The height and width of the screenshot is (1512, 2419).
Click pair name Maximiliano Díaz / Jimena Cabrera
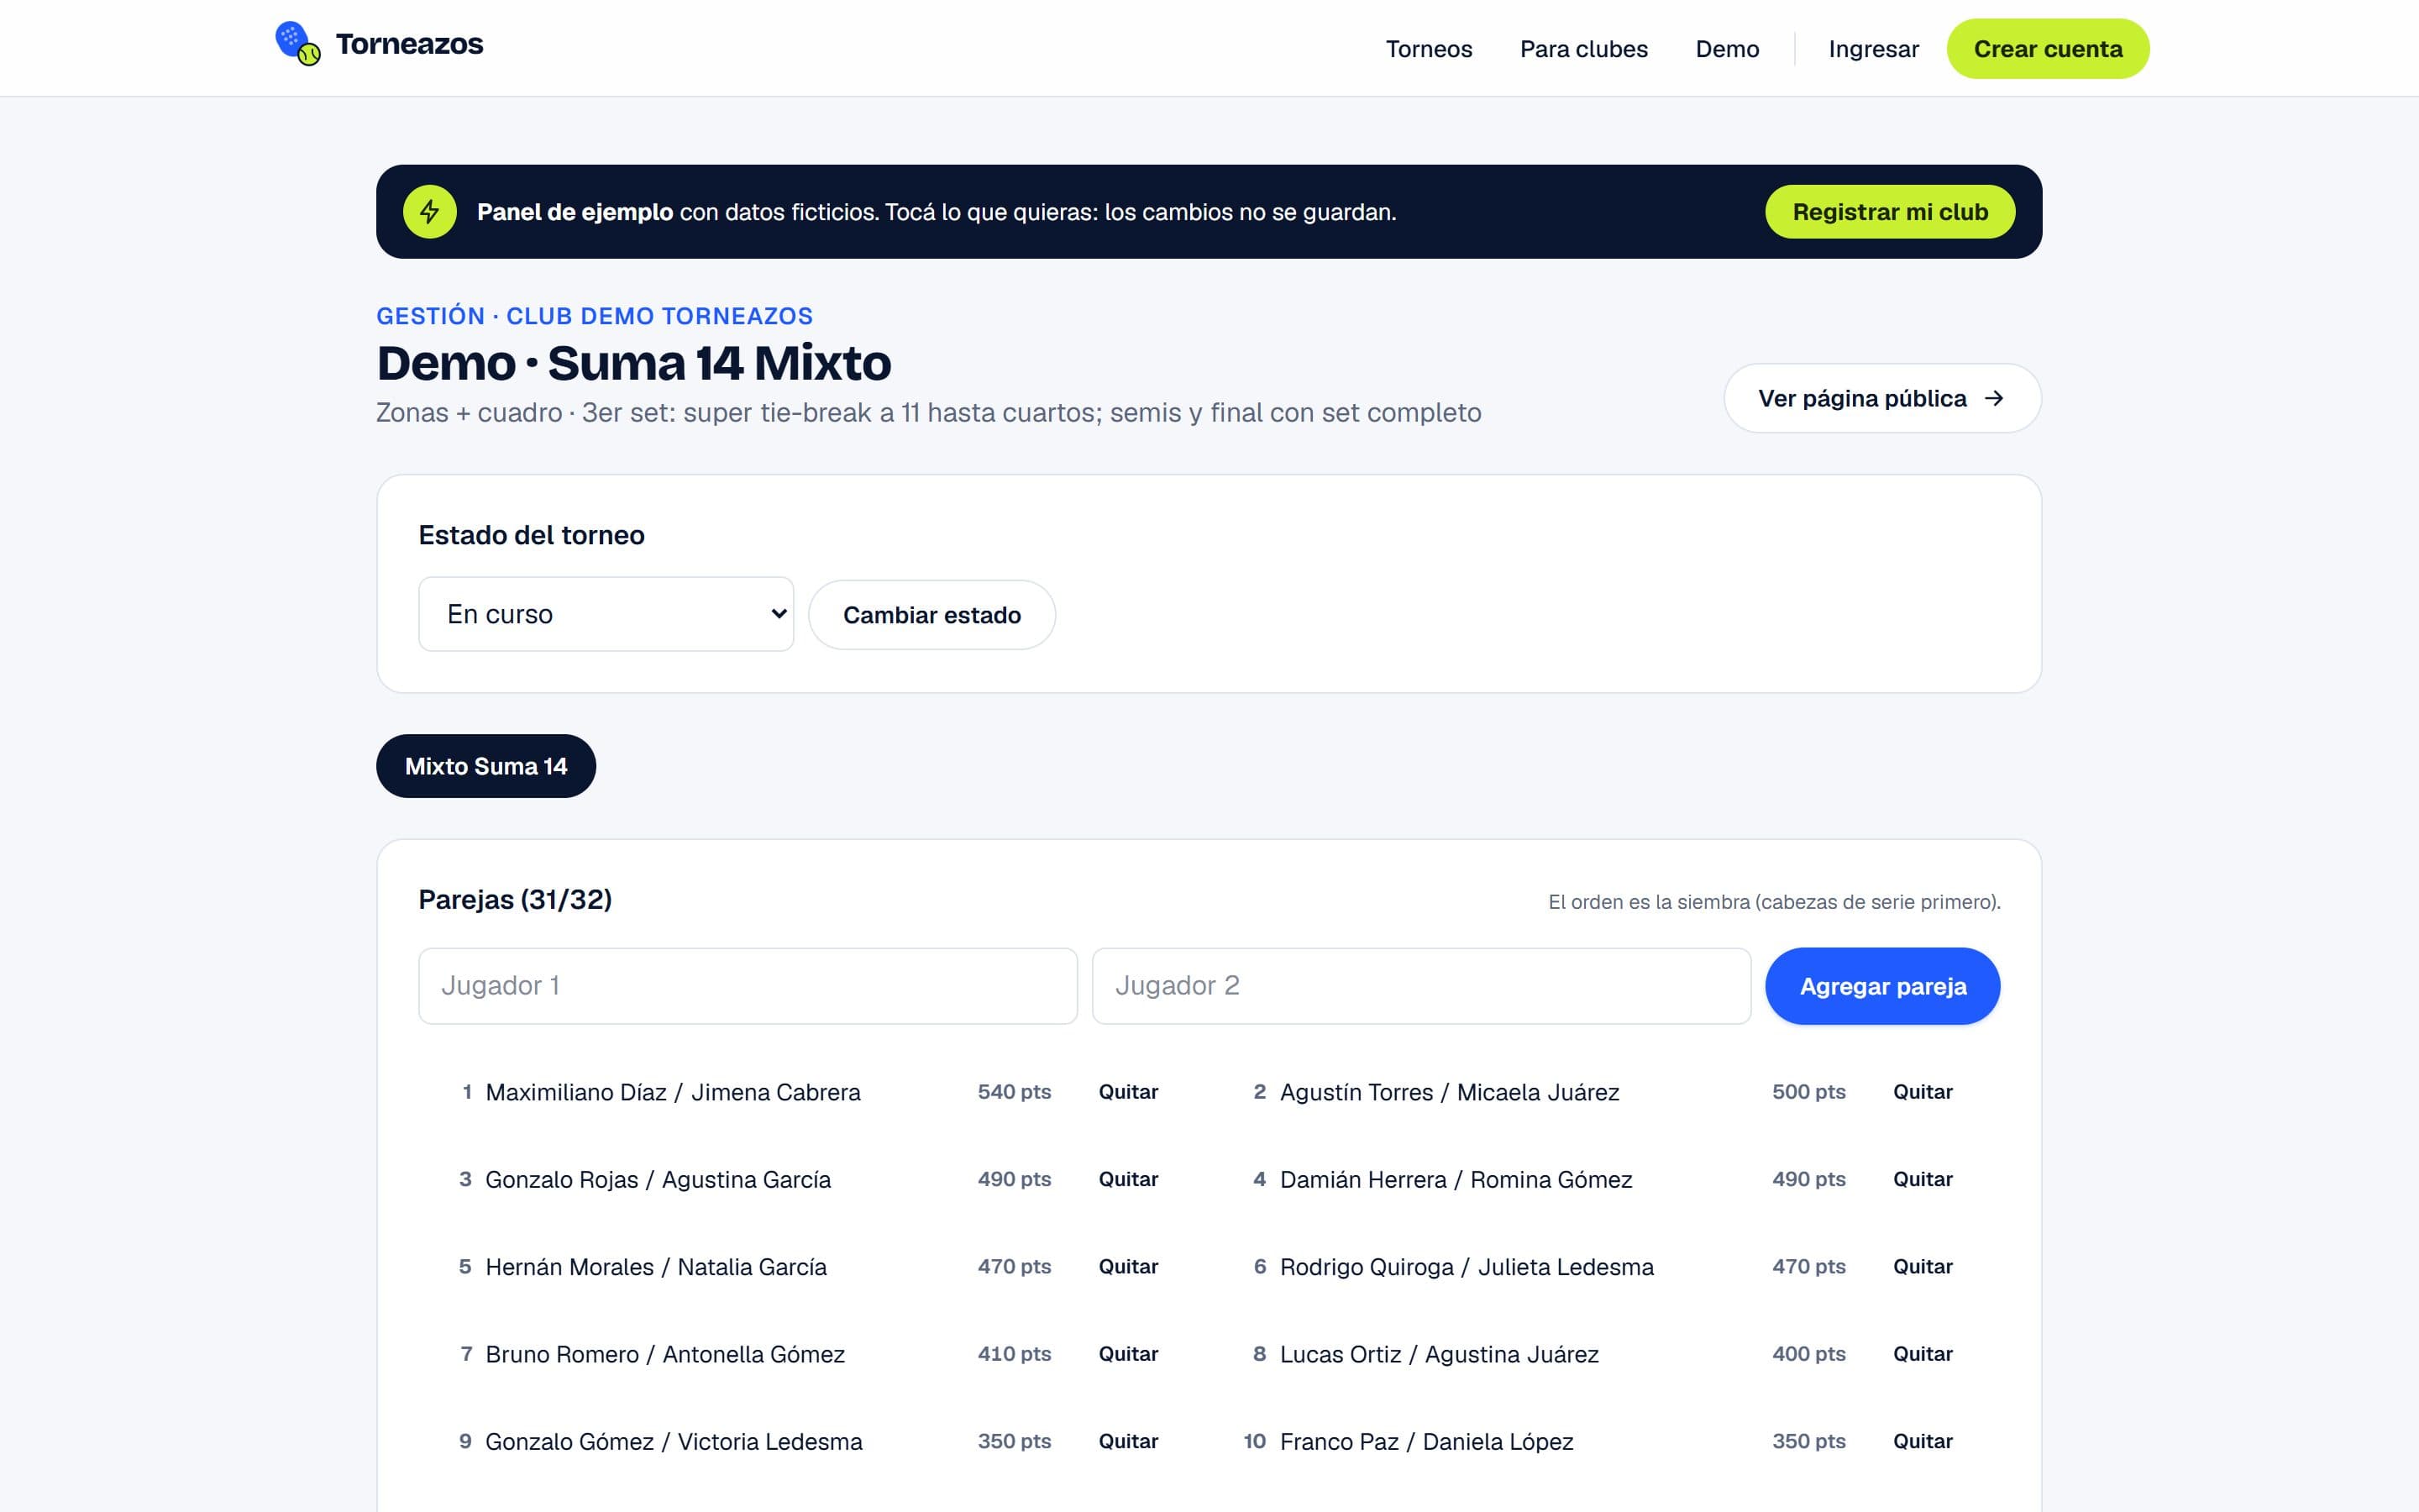[x=673, y=1092]
